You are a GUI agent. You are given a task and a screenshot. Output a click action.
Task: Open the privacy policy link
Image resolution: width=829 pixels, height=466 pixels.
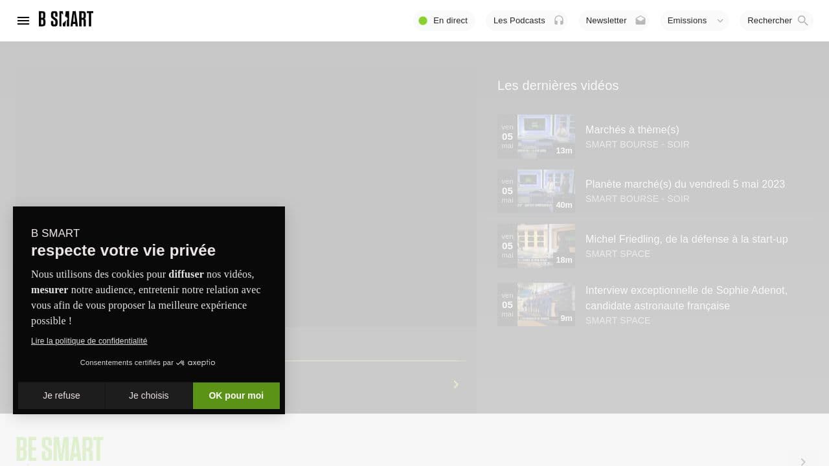click(x=89, y=340)
